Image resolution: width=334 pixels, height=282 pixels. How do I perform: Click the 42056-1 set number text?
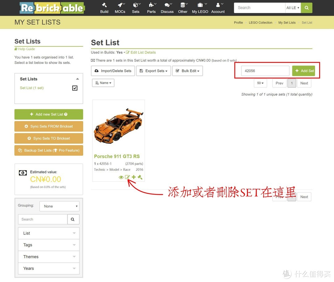tap(105, 164)
